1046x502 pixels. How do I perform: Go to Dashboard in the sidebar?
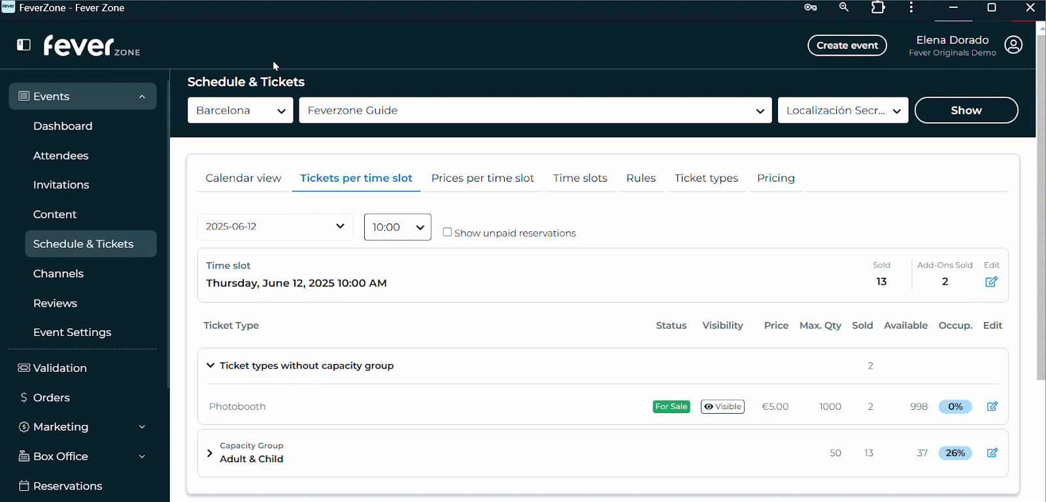click(x=63, y=126)
